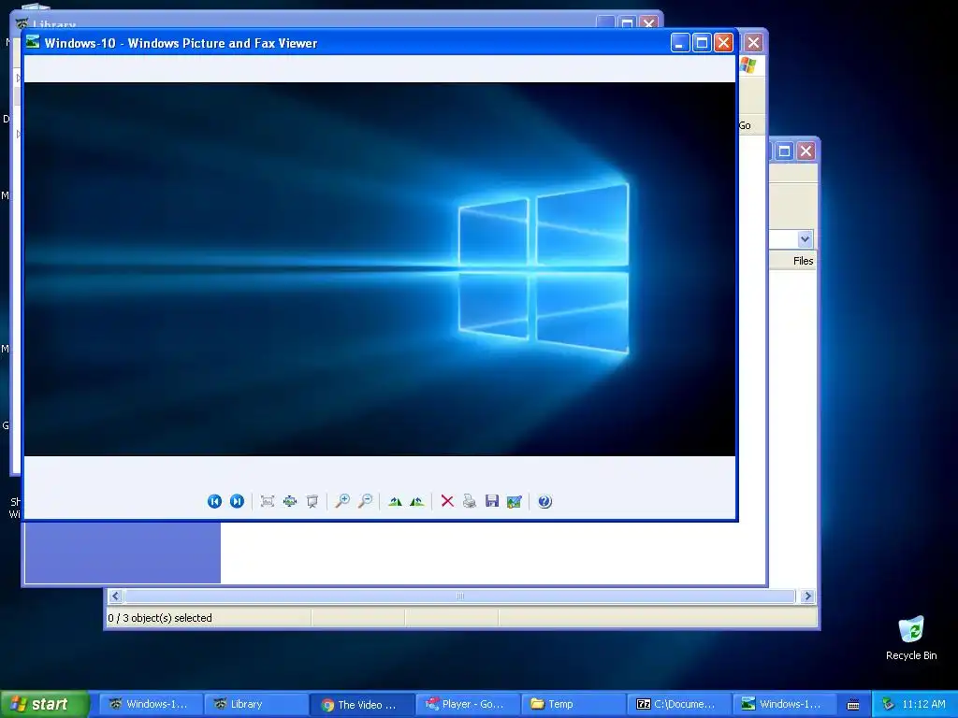Click the keyboard icon on the taskbar
Viewport: 958px width, 718px height.
(853, 705)
